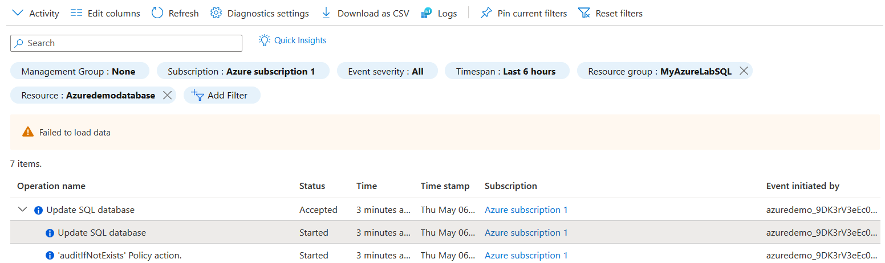Open the Timespan Last 6 hours filter
This screenshot has width=885, height=263.
pos(506,72)
